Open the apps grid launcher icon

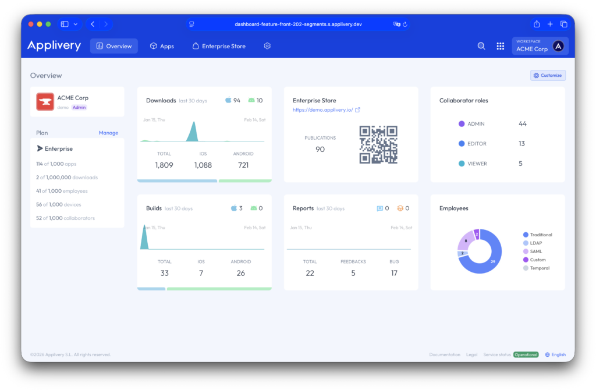pos(501,45)
